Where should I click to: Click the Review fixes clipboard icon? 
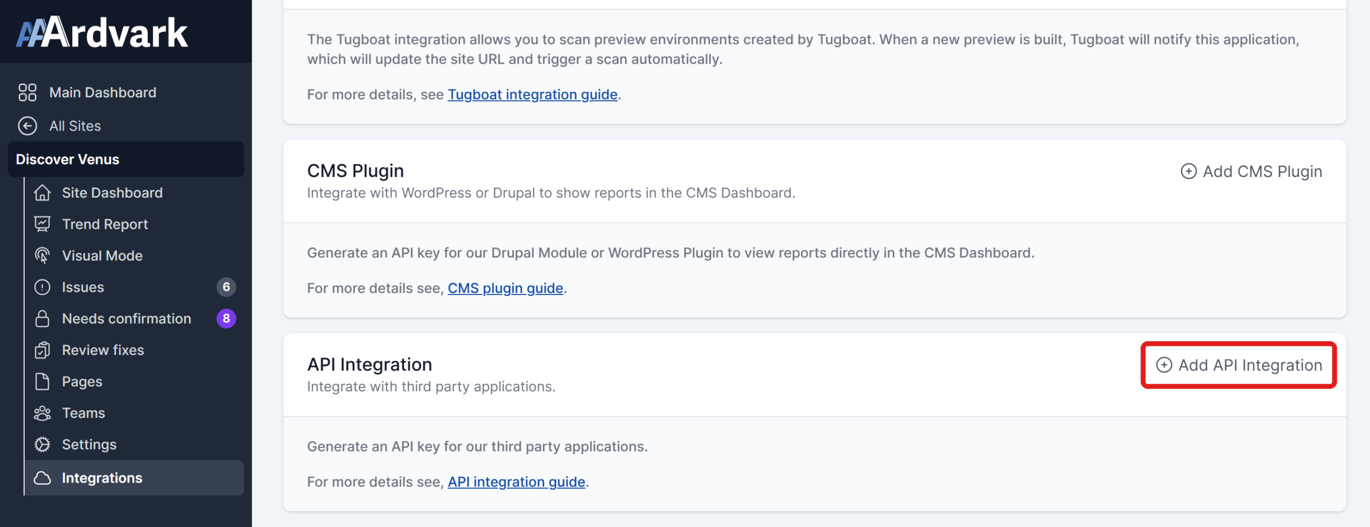tap(42, 351)
